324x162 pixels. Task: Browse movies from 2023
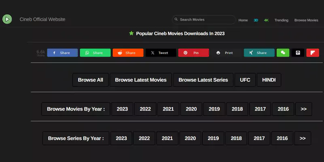point(122,109)
